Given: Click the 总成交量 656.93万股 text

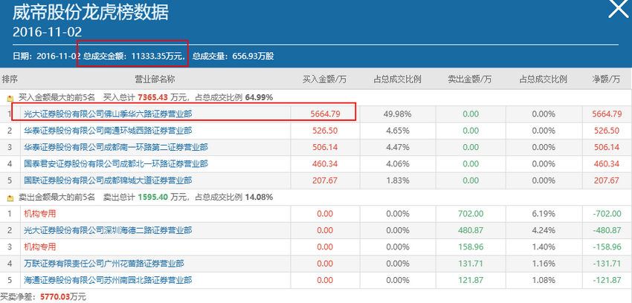Looking at the screenshot, I should pyautogui.click(x=233, y=56).
